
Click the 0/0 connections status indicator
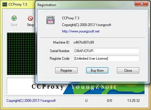point(110,101)
